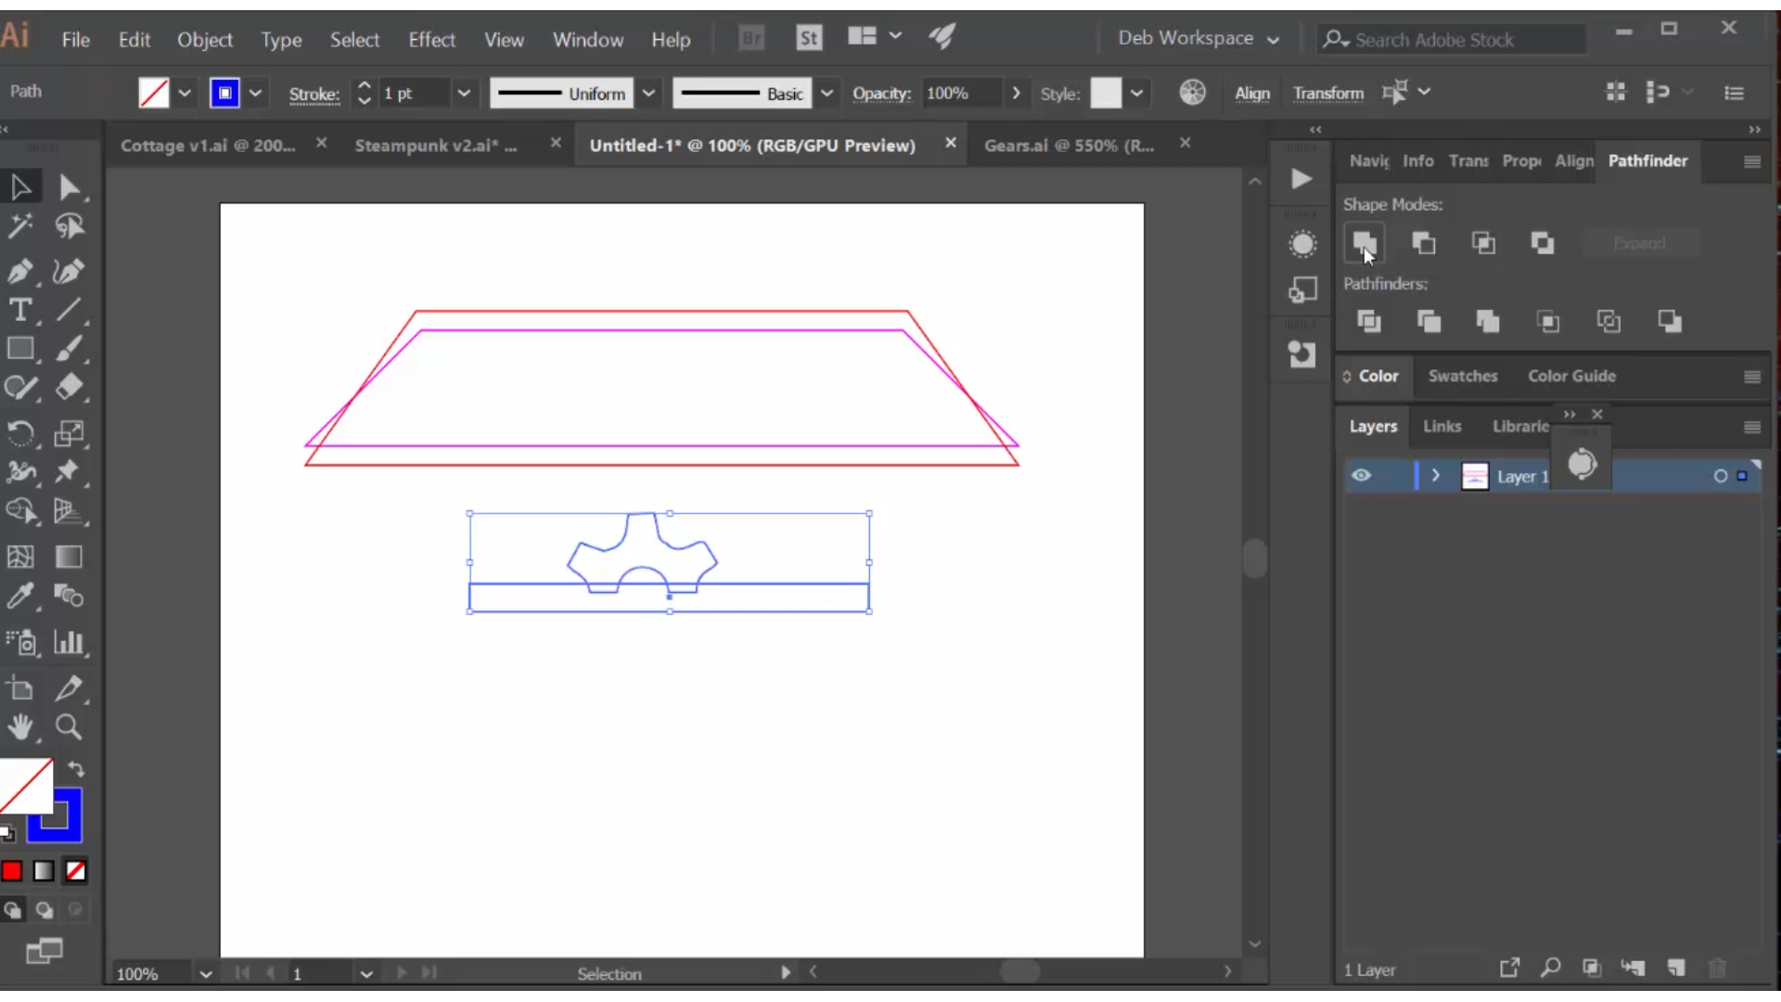Select the Eyedropper tool

point(20,596)
